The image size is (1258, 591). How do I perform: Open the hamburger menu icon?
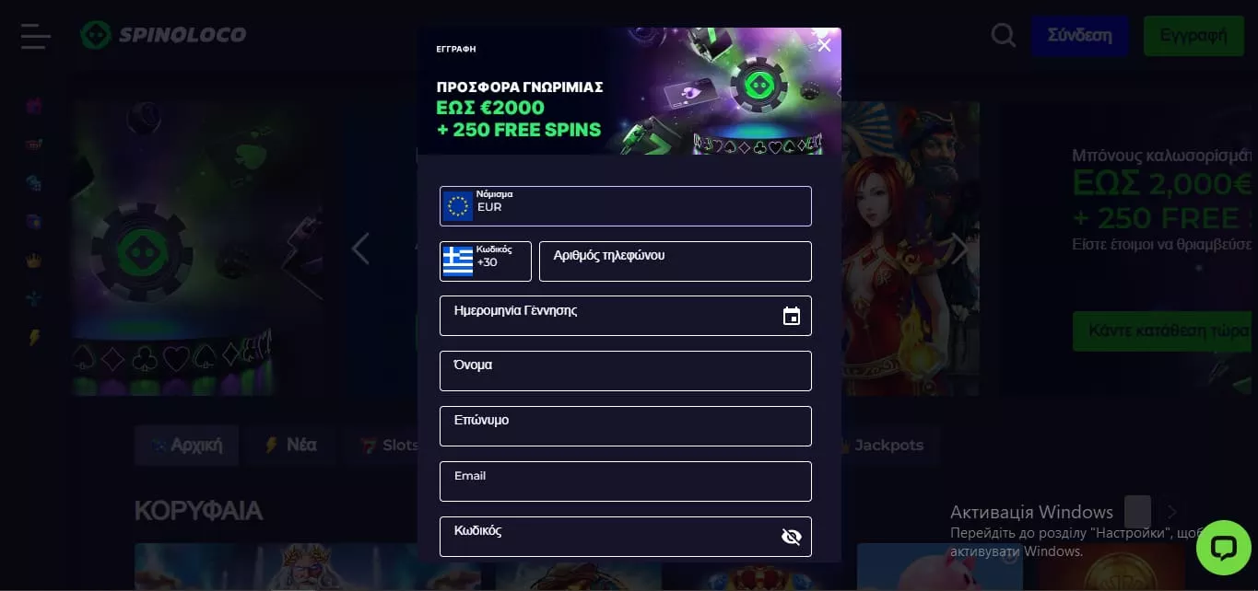(35, 36)
